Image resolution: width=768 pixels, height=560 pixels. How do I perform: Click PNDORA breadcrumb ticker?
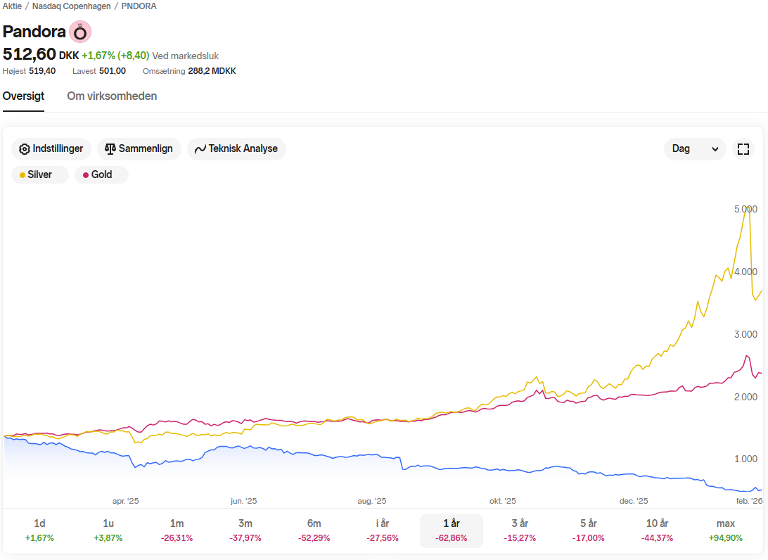tap(139, 6)
